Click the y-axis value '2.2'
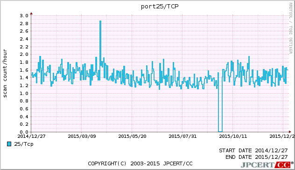 (24, 47)
